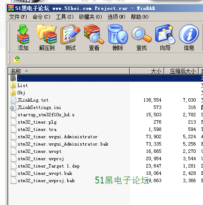Select file stm32_timer_uvopt.bak
This screenshot has height=205, width=203.
(x=45, y=173)
